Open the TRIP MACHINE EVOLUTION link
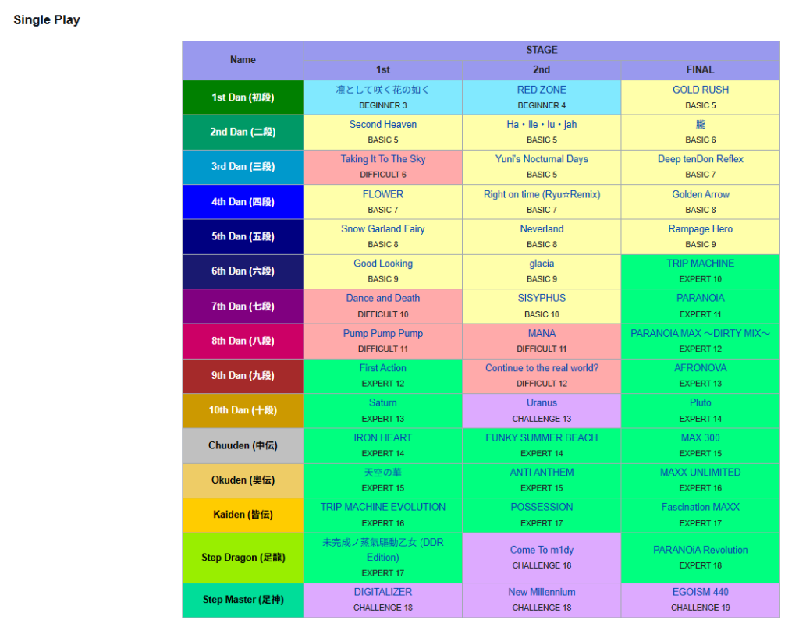 (382, 507)
